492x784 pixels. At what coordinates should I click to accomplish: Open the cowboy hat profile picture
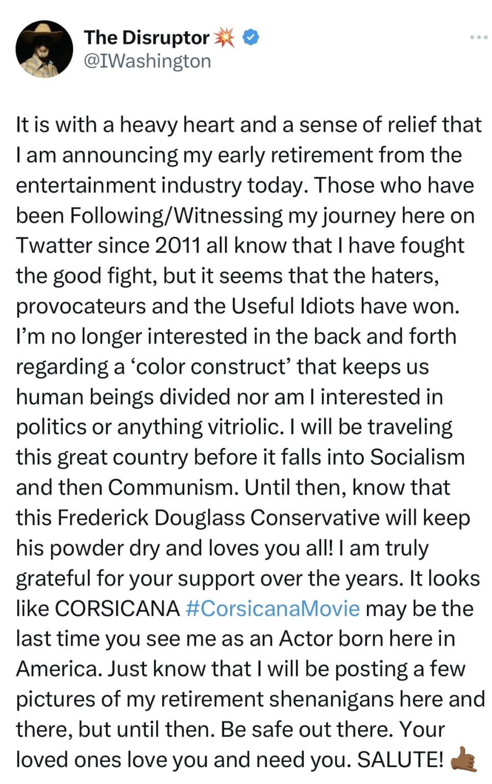tap(44, 49)
